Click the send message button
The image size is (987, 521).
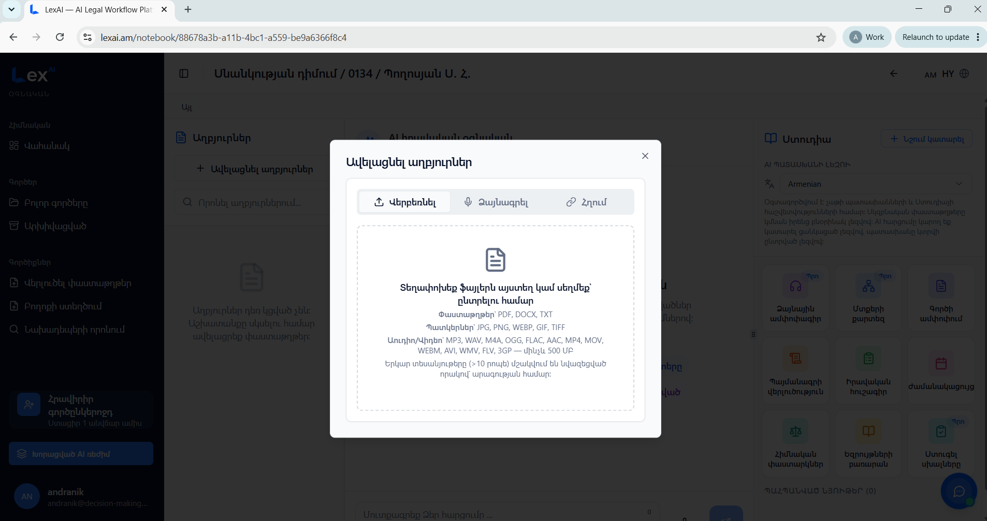(x=726, y=514)
